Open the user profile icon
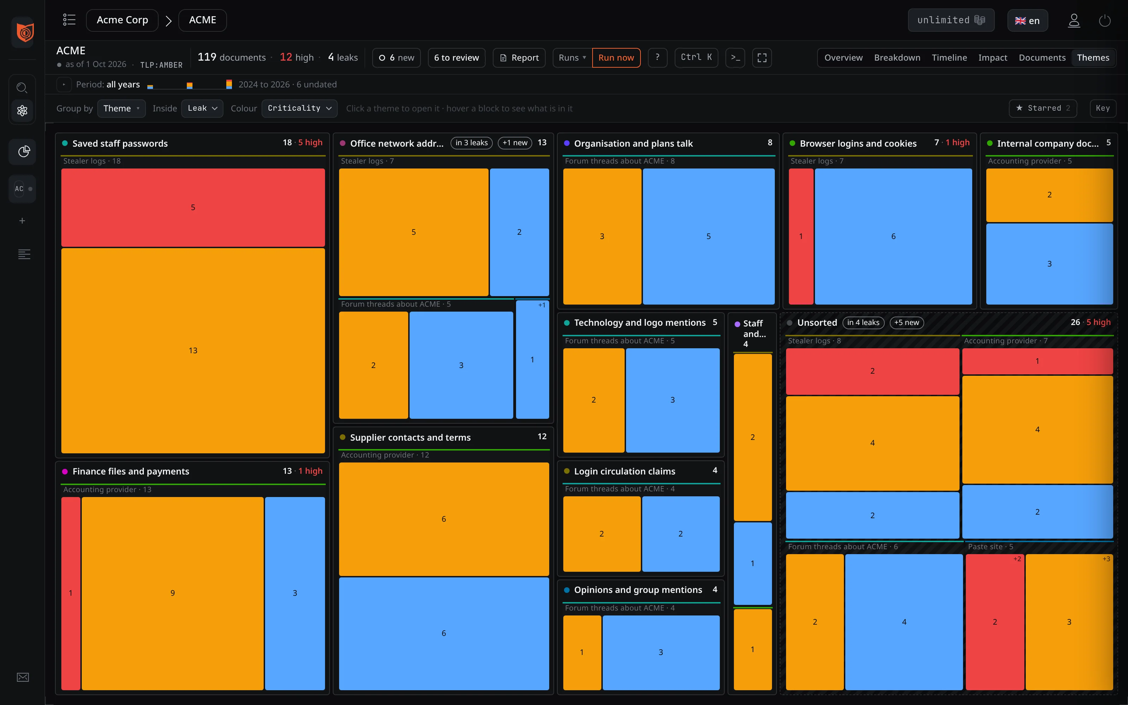This screenshot has width=1128, height=705. (x=1074, y=20)
